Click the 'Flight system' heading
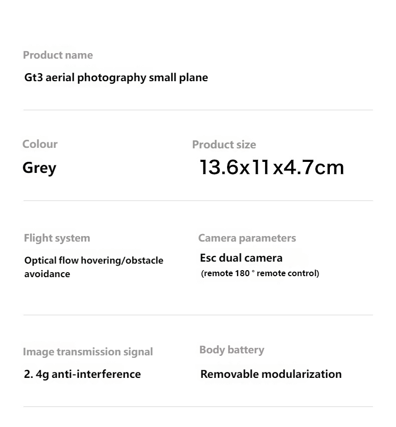Viewport: 396px width, 427px height. (x=57, y=238)
